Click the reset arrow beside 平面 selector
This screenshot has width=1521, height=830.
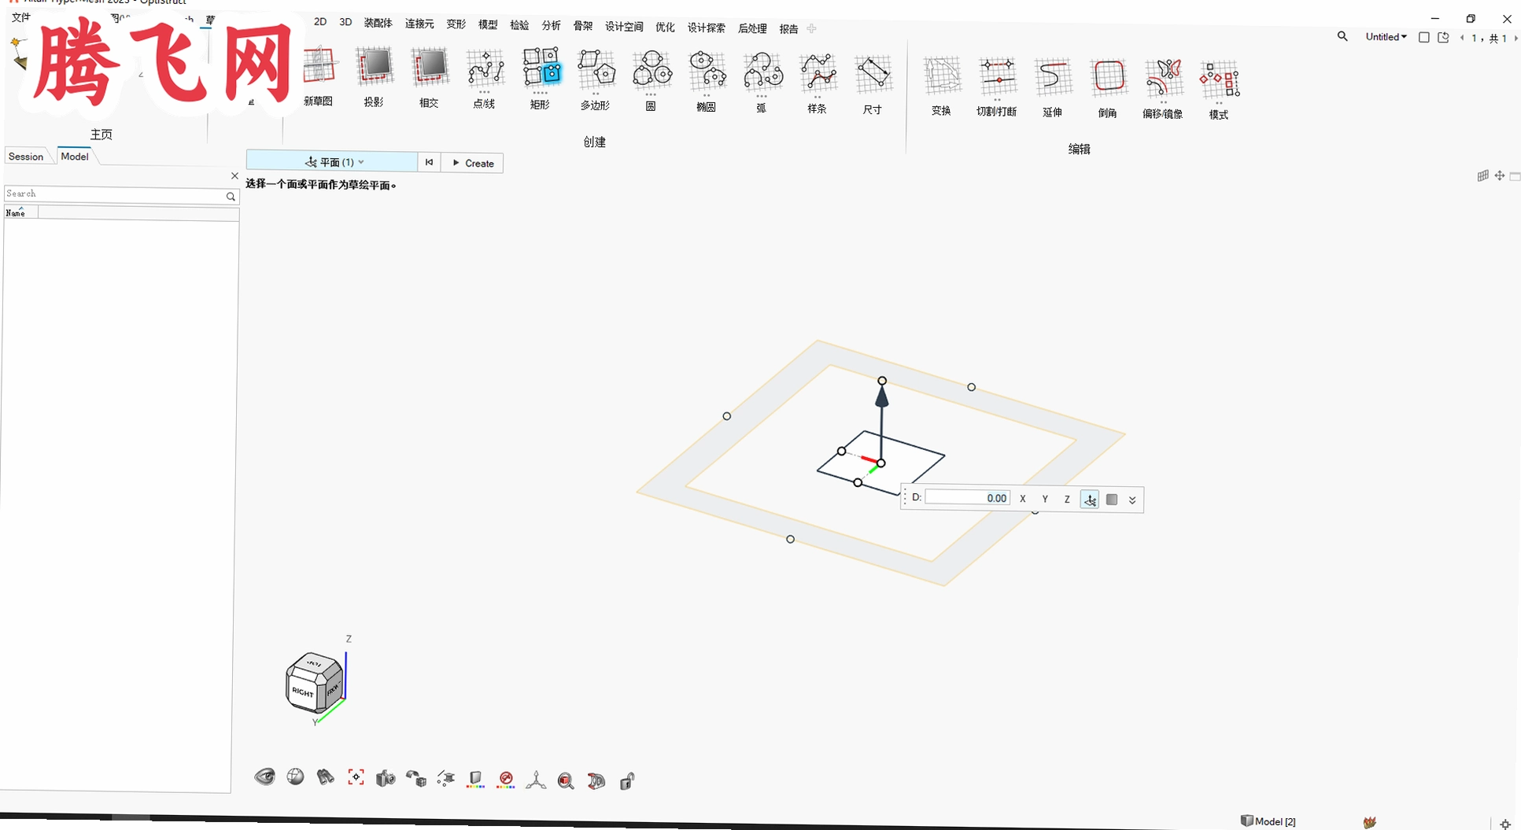[x=429, y=162]
